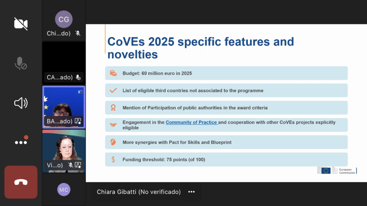Click the European Commission logo on the slide
This screenshot has width=367, height=206.
pyautogui.click(x=336, y=171)
